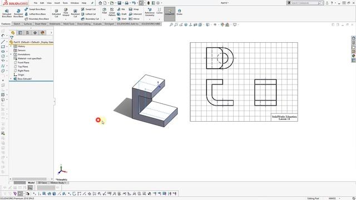Image resolution: width=356 pixels, height=200 pixels.
Task: Open the View menu
Action: pos(49,3)
